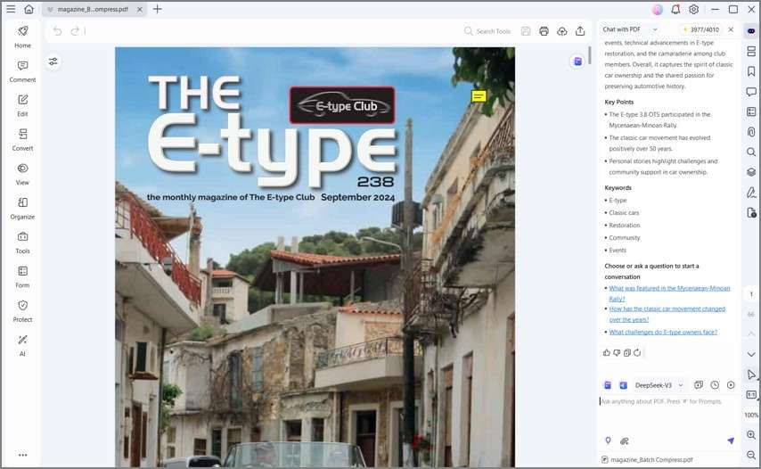The width and height of the screenshot is (761, 469).
Task: Close the magazine PDF tab
Action: (140, 9)
